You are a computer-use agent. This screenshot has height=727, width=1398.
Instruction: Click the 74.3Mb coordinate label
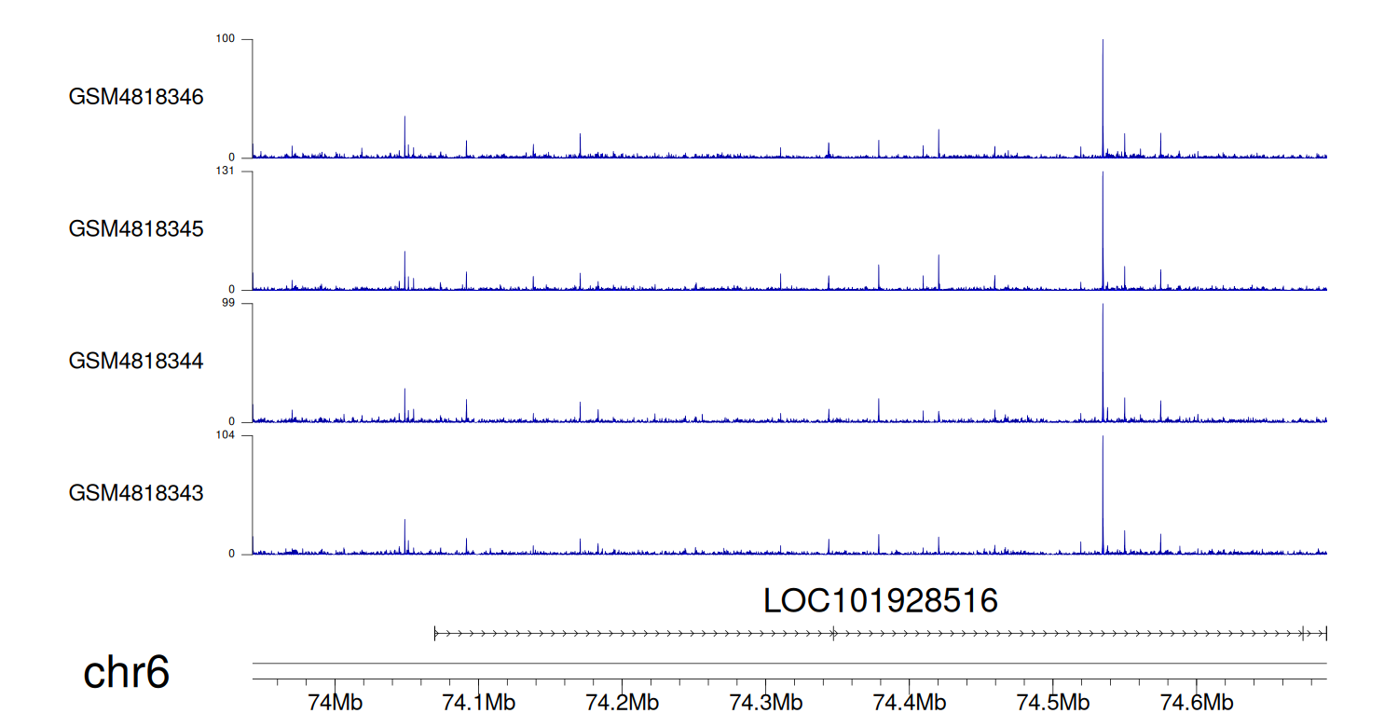coord(765,703)
